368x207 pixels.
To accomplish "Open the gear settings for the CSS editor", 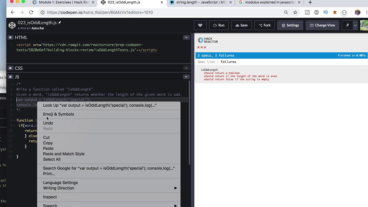I will click(x=10, y=68).
